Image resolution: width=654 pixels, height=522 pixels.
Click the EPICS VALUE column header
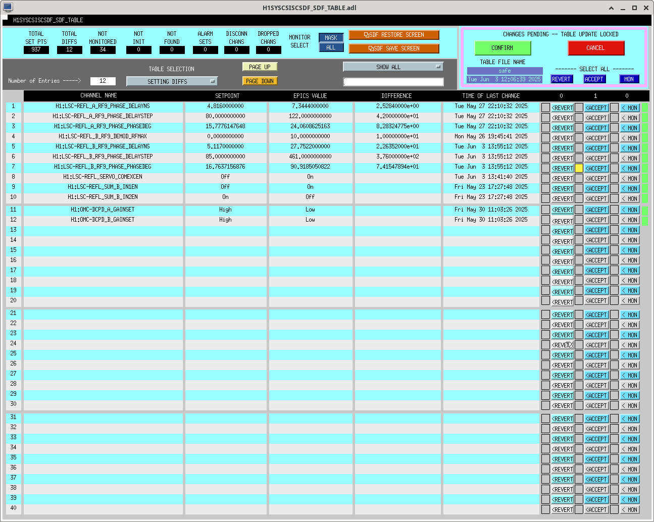tap(310, 95)
